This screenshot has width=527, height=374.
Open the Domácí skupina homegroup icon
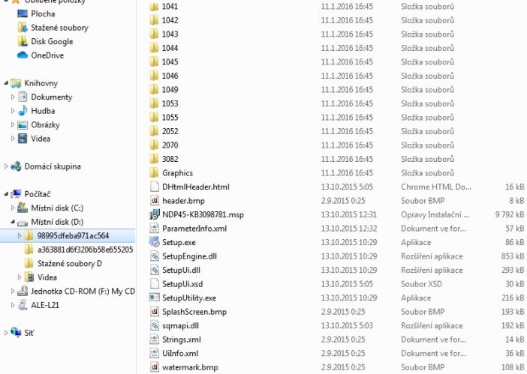pos(16,166)
